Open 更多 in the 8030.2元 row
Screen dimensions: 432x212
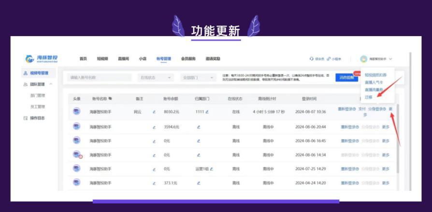click(390, 109)
